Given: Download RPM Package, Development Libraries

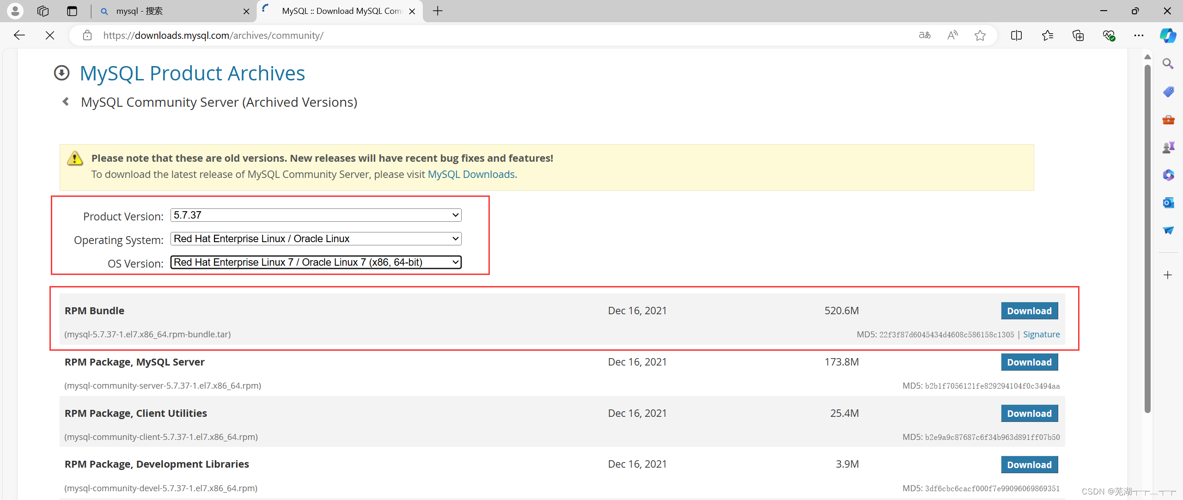Looking at the screenshot, I should coord(1030,465).
